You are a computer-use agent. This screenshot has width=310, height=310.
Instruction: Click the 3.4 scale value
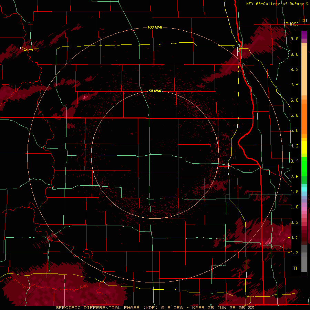294,161
